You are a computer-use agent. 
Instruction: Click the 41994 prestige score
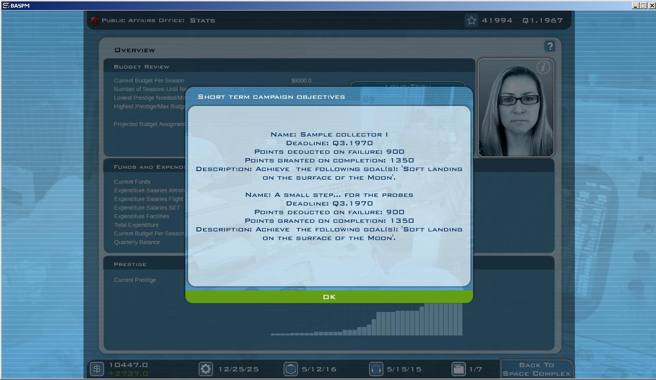tap(497, 21)
